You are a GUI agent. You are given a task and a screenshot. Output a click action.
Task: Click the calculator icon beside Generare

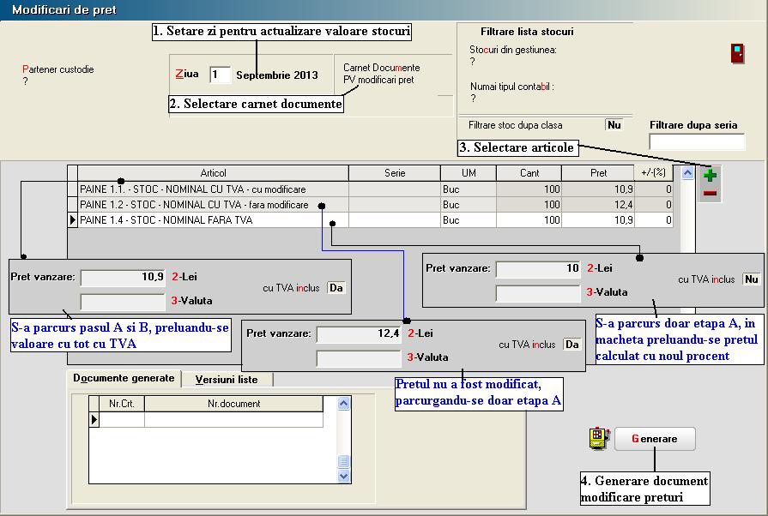point(600,438)
